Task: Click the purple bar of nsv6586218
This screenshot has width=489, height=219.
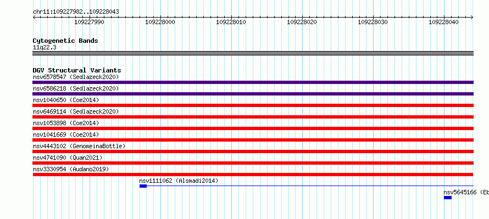Action: point(253,94)
